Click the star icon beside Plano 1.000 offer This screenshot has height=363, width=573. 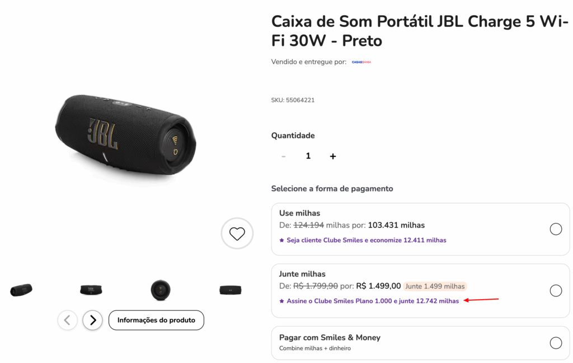point(280,301)
